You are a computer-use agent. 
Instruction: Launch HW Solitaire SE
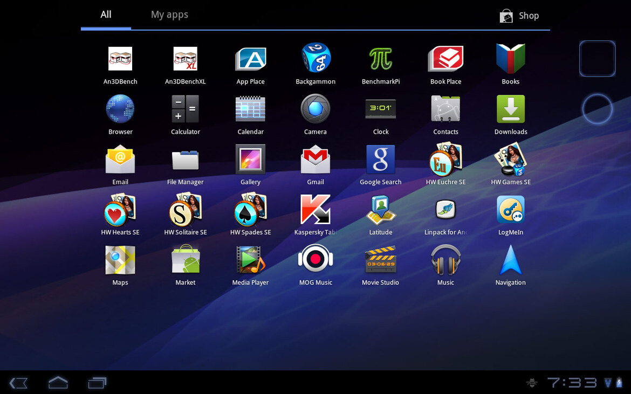click(185, 210)
